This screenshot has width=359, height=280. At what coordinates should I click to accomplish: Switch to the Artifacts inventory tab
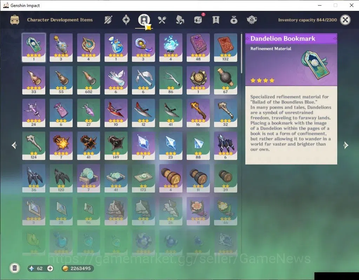coord(126,20)
